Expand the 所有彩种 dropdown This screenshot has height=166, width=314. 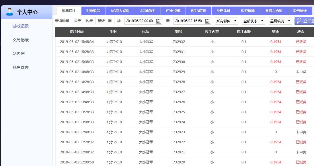(227, 21)
